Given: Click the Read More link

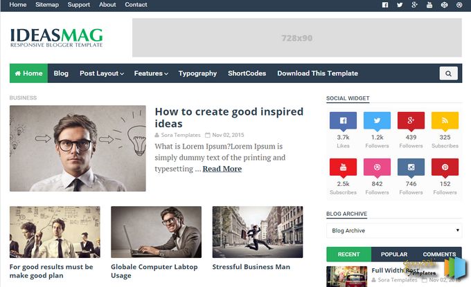Looking at the screenshot, I should click(222, 169).
